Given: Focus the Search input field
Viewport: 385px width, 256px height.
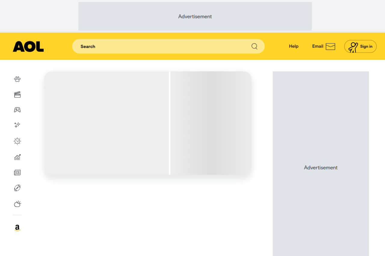Looking at the screenshot, I should (x=162, y=47).
